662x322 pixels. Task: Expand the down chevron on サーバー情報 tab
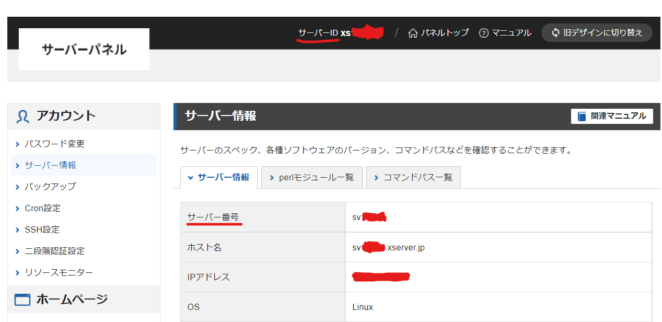point(191,177)
